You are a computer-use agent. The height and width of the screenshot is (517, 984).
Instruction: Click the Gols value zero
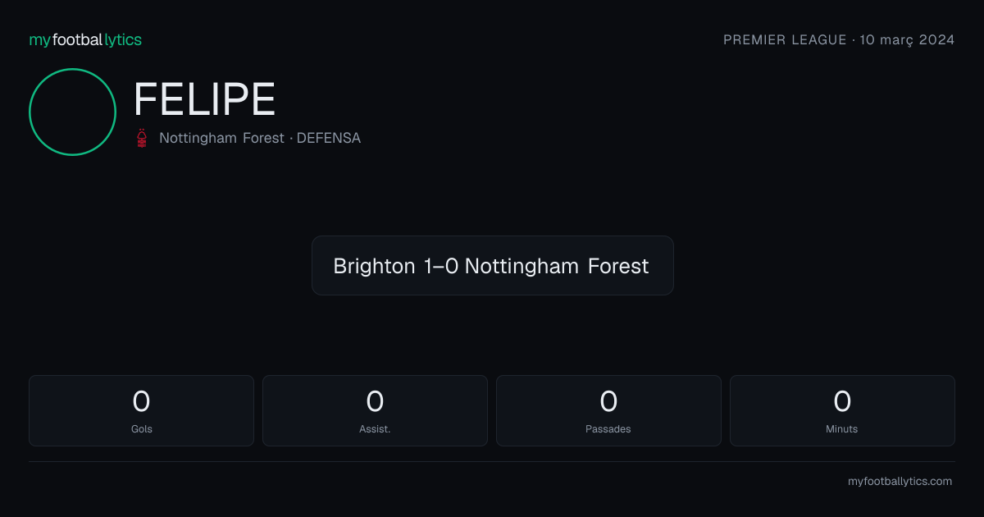tap(141, 401)
